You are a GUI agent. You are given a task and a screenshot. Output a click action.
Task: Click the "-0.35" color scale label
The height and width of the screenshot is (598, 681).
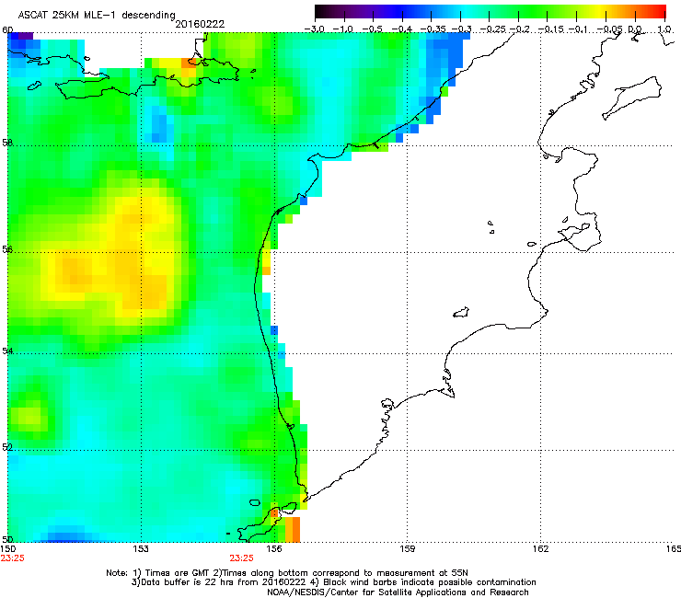(433, 29)
